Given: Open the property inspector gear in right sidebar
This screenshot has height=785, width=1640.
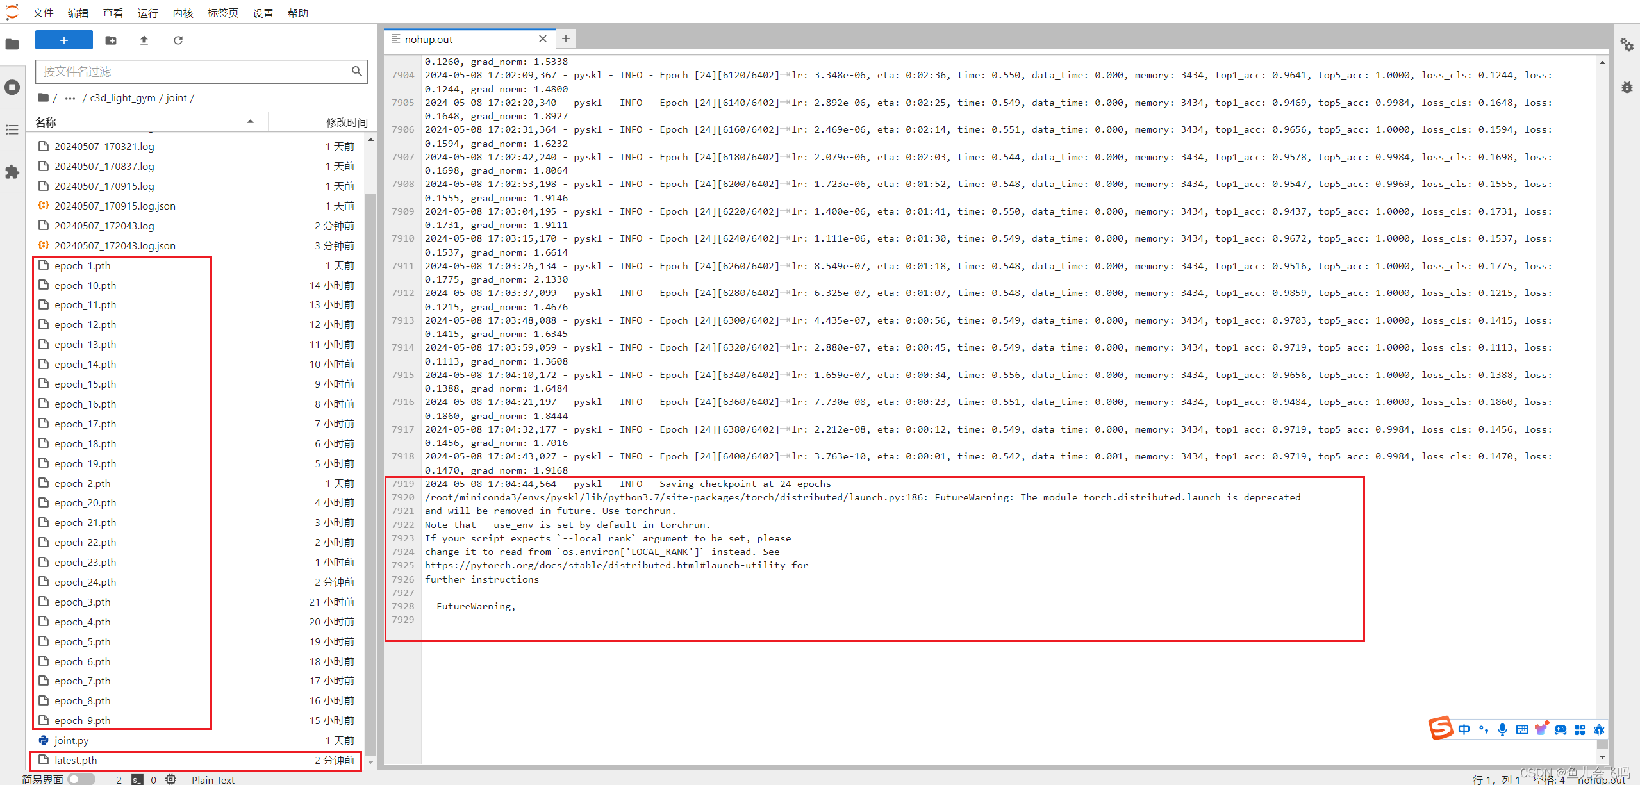Looking at the screenshot, I should [1628, 45].
